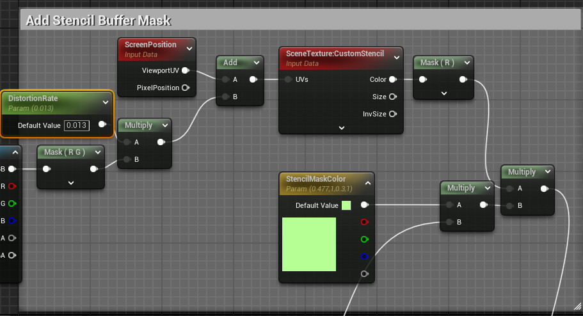The image size is (583, 316).
Task: Click the SceneTexture UVs input pin
Action: point(288,79)
